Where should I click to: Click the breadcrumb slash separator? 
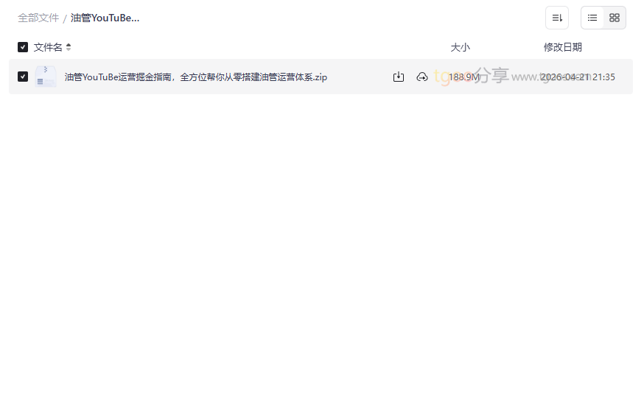click(x=65, y=18)
